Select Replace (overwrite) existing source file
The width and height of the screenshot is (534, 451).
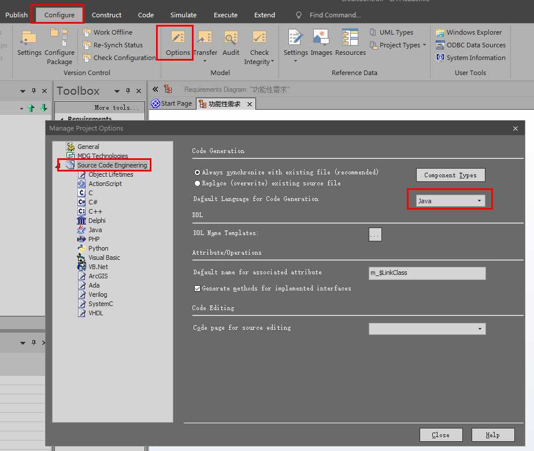click(198, 183)
